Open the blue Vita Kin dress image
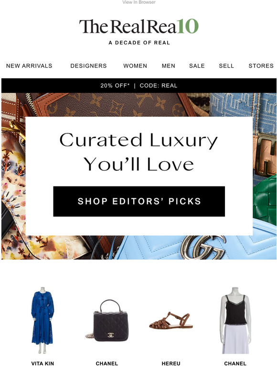This screenshot has height=369, width=277. (43, 320)
